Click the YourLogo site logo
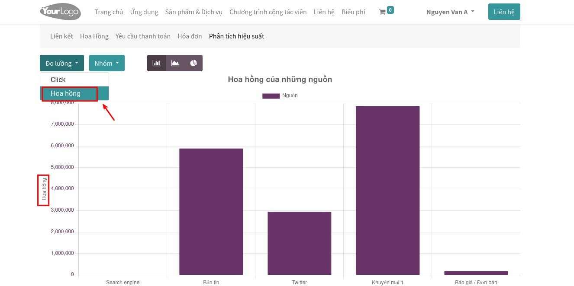Image resolution: width=574 pixels, height=286 pixels. pyautogui.click(x=60, y=12)
